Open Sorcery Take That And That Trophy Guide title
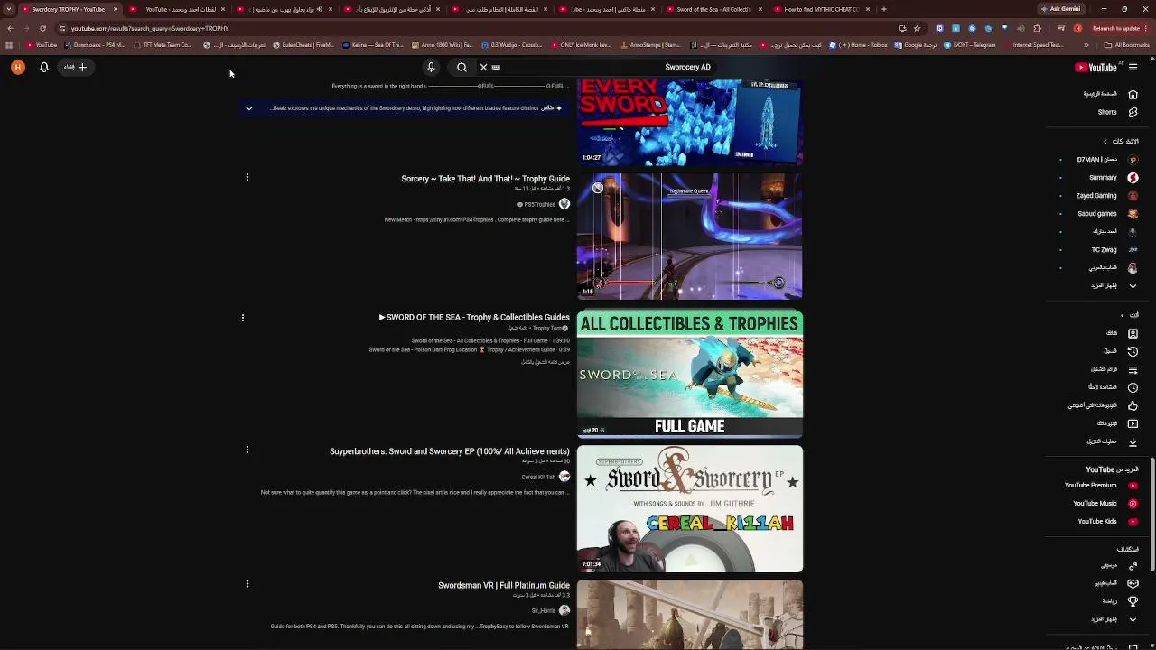Screen dimensions: 1156x650 pos(485,179)
